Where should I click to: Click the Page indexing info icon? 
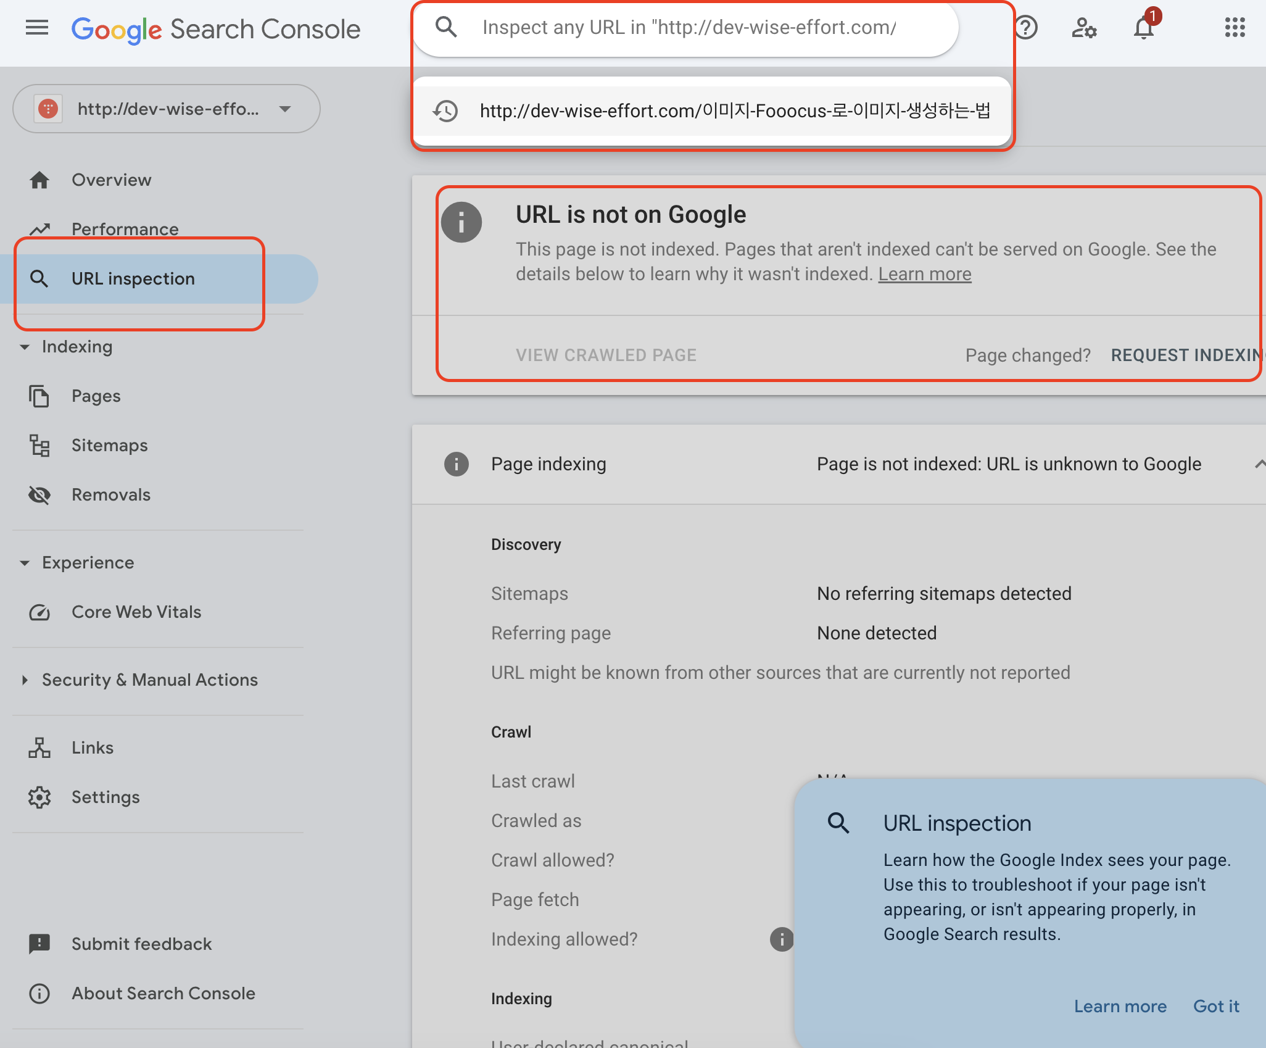[x=457, y=464]
